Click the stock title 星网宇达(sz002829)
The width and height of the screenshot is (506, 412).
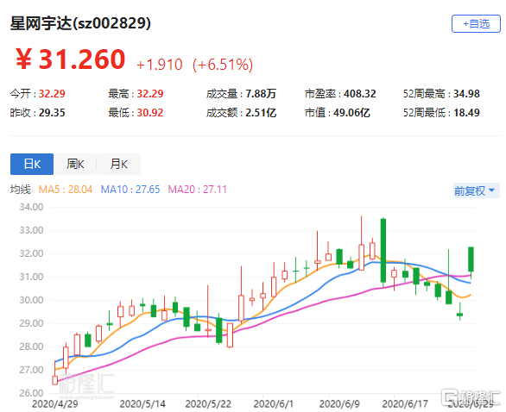pyautogui.click(x=80, y=23)
